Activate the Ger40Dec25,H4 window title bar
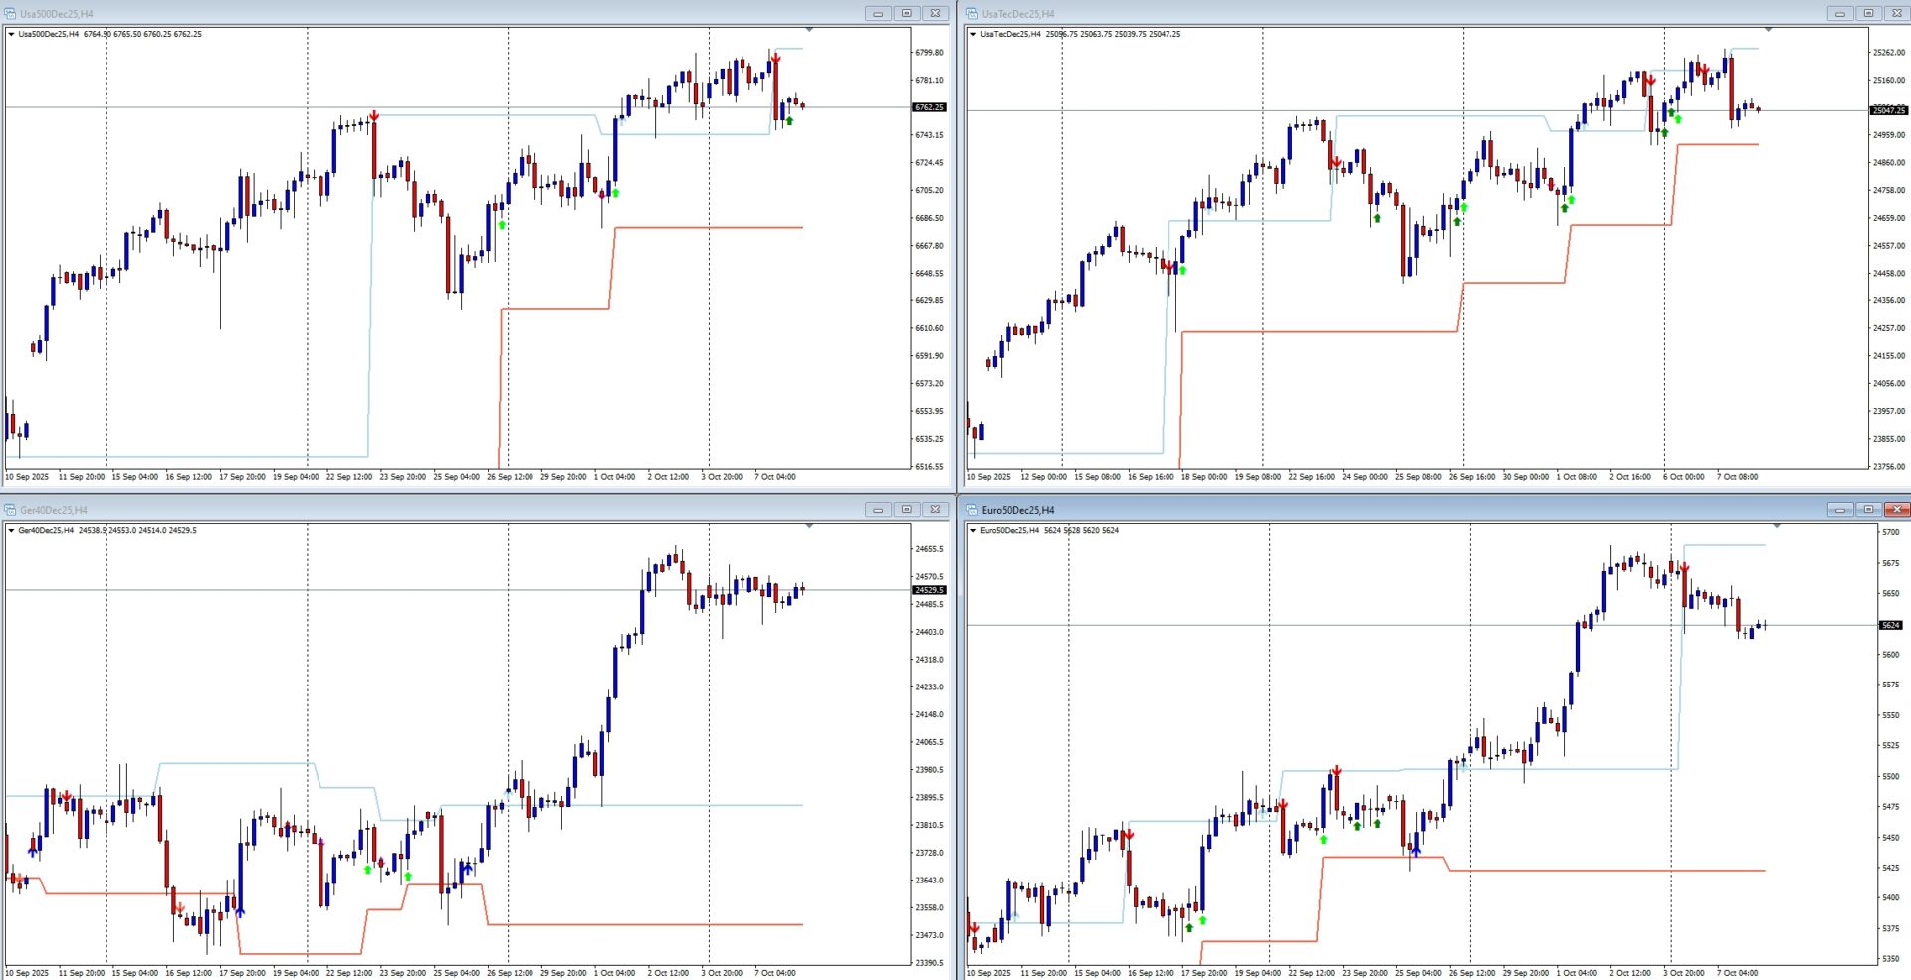This screenshot has height=980, width=1911. [398, 510]
